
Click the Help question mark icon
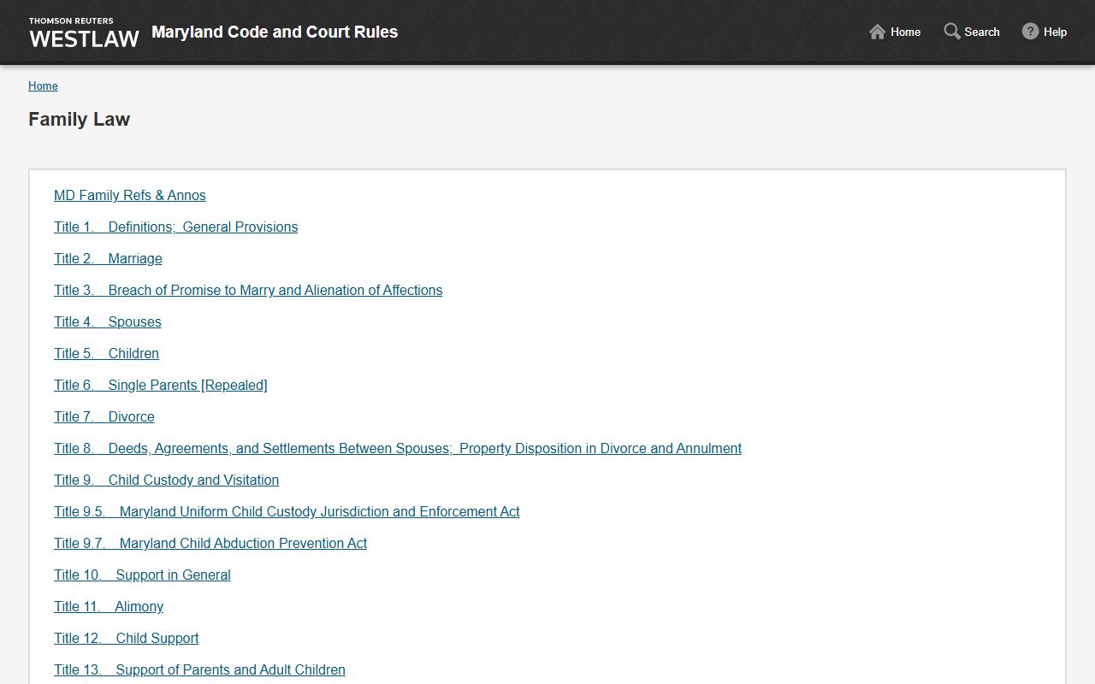pos(1030,32)
